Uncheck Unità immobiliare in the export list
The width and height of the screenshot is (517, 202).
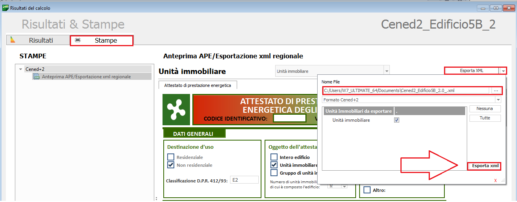click(x=396, y=120)
